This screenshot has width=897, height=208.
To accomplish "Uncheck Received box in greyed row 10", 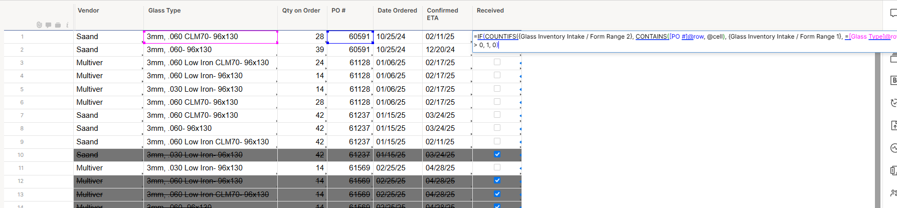I will point(497,154).
